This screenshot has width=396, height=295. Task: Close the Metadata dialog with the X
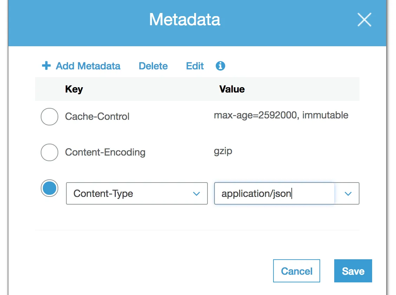click(x=364, y=20)
